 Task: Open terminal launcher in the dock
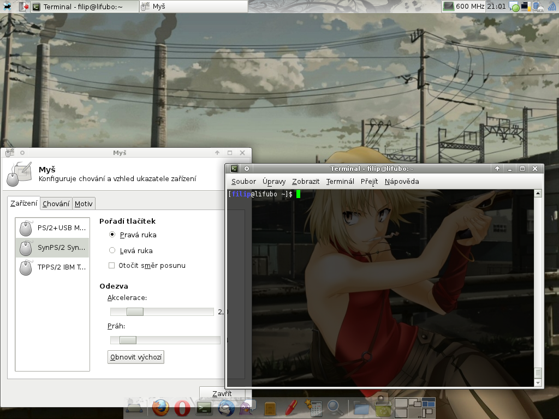tap(204, 408)
